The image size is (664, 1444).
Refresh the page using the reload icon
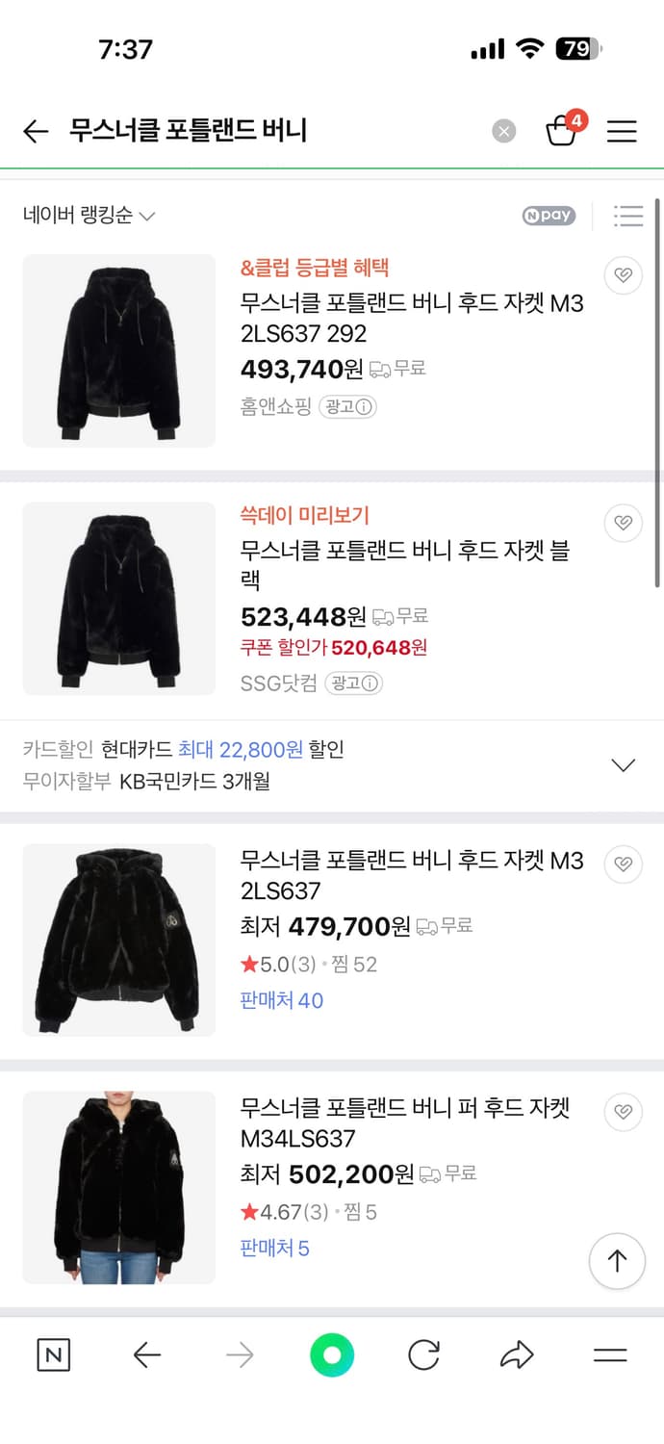[423, 1354]
